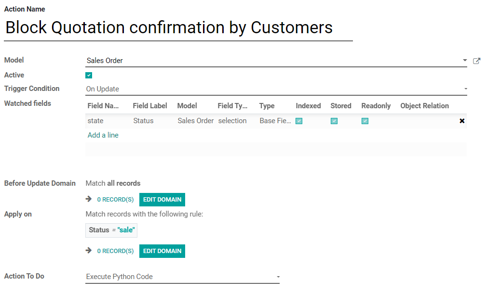Click arrow beside Apply on records
486x293 pixels.
89,251
